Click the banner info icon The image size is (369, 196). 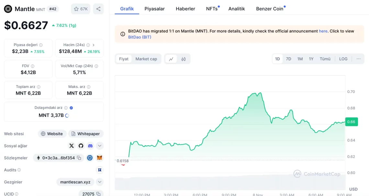coord(123,34)
